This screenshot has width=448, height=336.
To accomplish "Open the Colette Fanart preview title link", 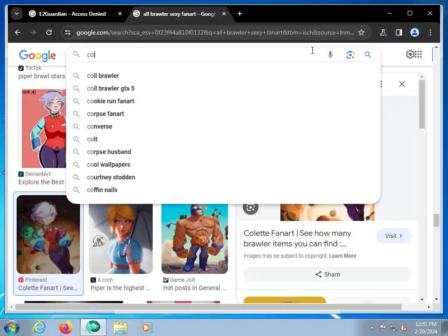I will pyautogui.click(x=297, y=238).
